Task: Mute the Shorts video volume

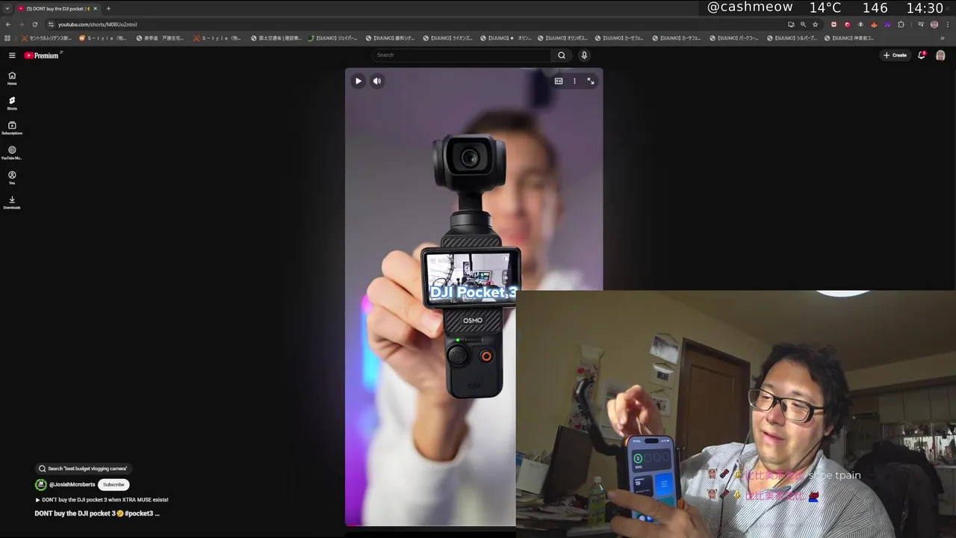Action: (x=377, y=81)
